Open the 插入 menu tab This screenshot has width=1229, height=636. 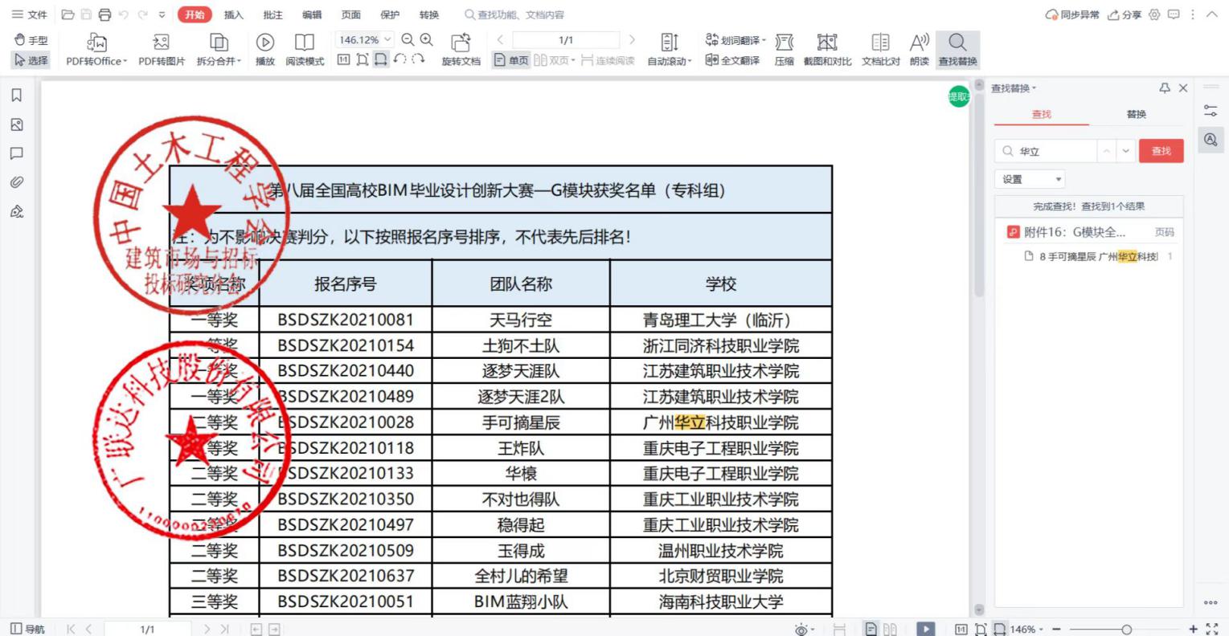233,14
